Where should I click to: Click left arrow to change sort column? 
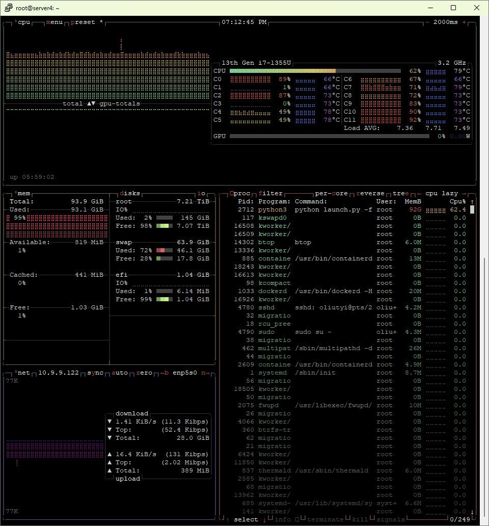[x=419, y=194]
